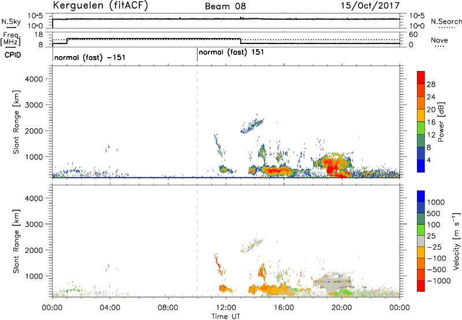Click the 'N.Search' legend label
The width and height of the screenshot is (462, 320).
click(446, 21)
